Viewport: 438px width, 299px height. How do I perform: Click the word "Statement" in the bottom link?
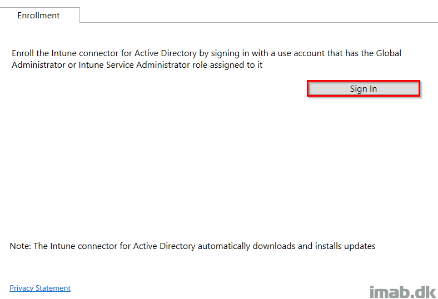pos(53,288)
